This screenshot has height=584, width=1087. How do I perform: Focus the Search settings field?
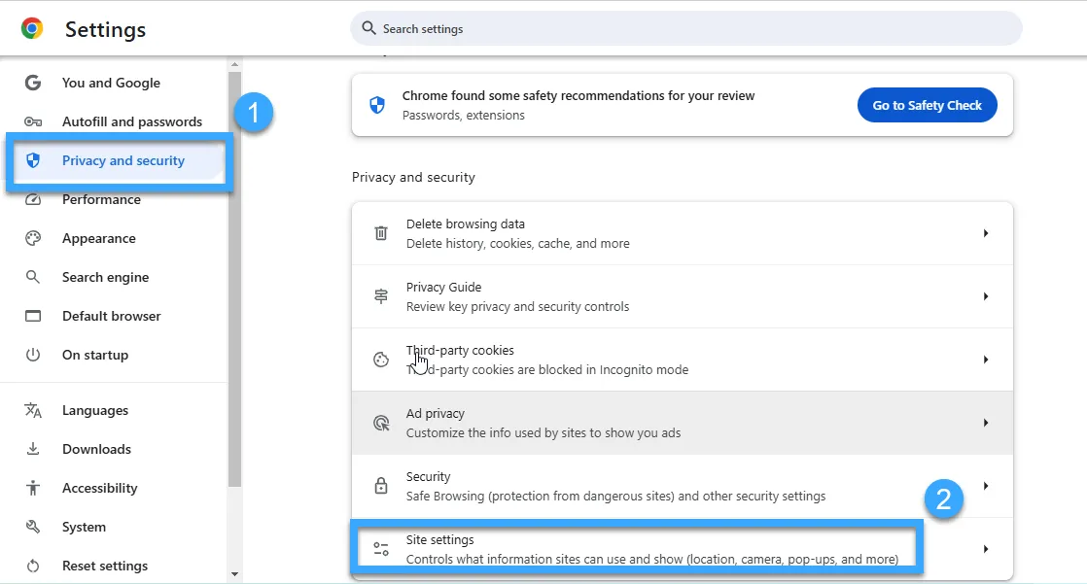pos(686,28)
